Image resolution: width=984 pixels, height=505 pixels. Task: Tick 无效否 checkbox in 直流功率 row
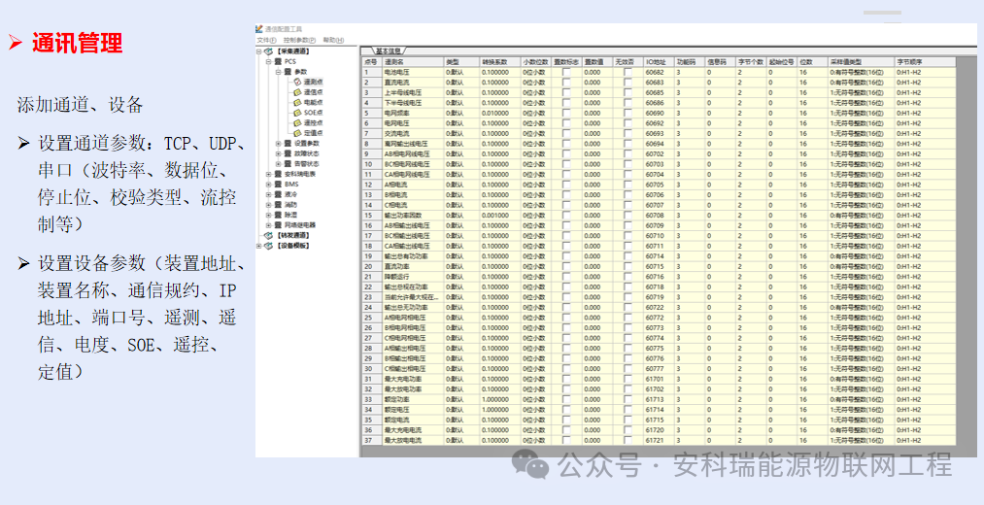pyautogui.click(x=628, y=266)
